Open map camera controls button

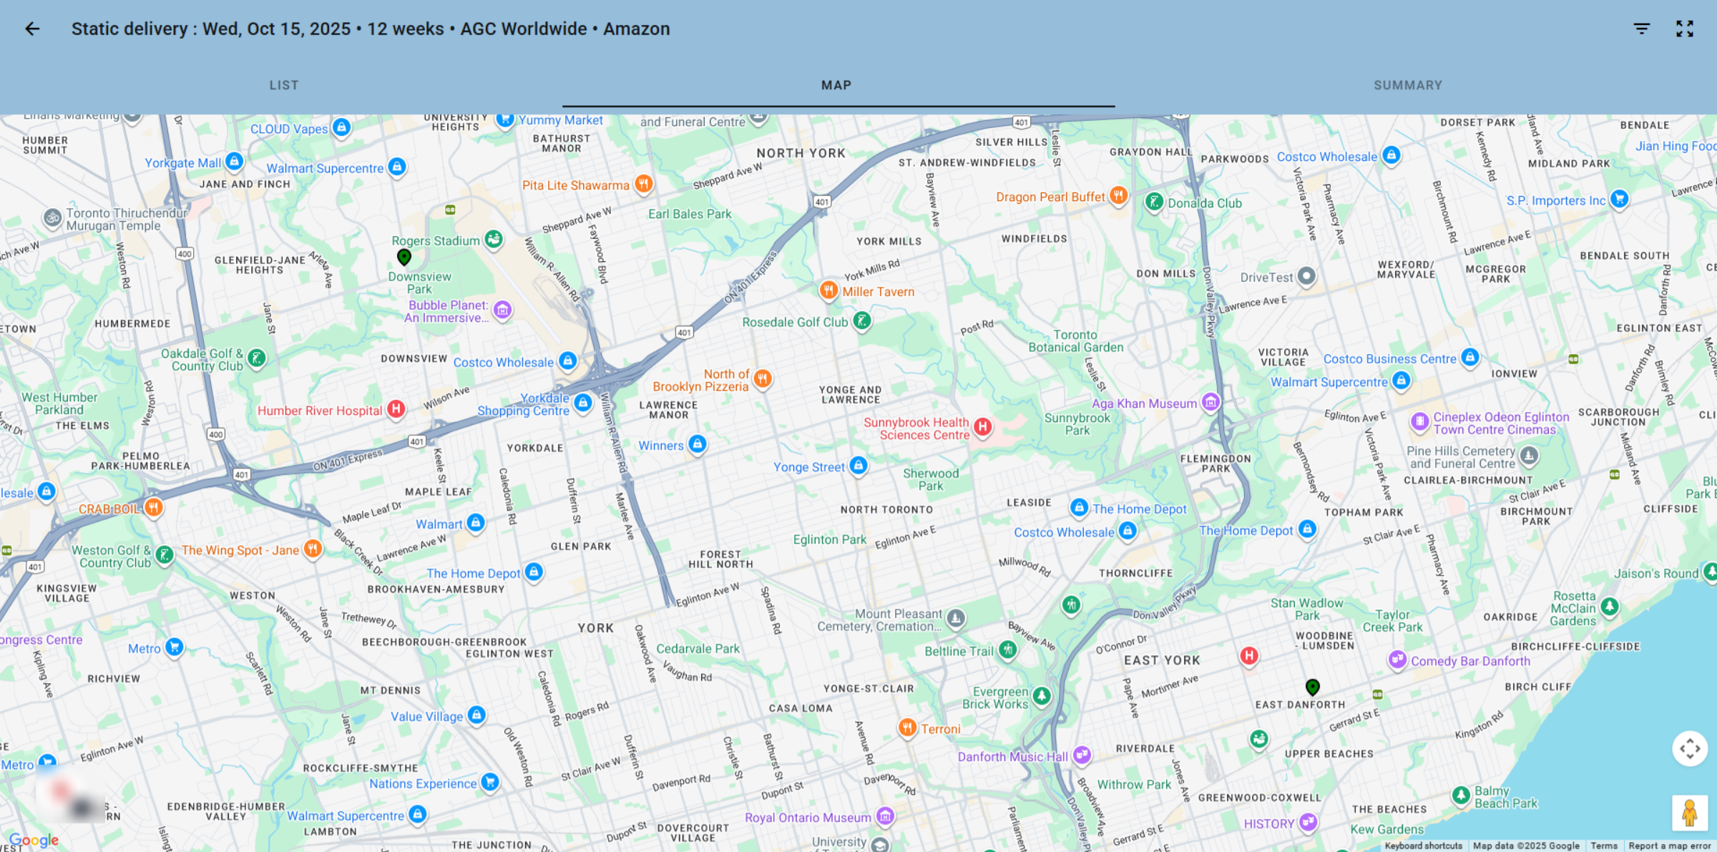1690,749
